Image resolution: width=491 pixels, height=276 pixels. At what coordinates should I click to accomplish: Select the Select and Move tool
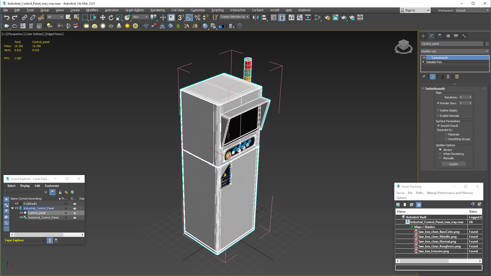point(103,17)
